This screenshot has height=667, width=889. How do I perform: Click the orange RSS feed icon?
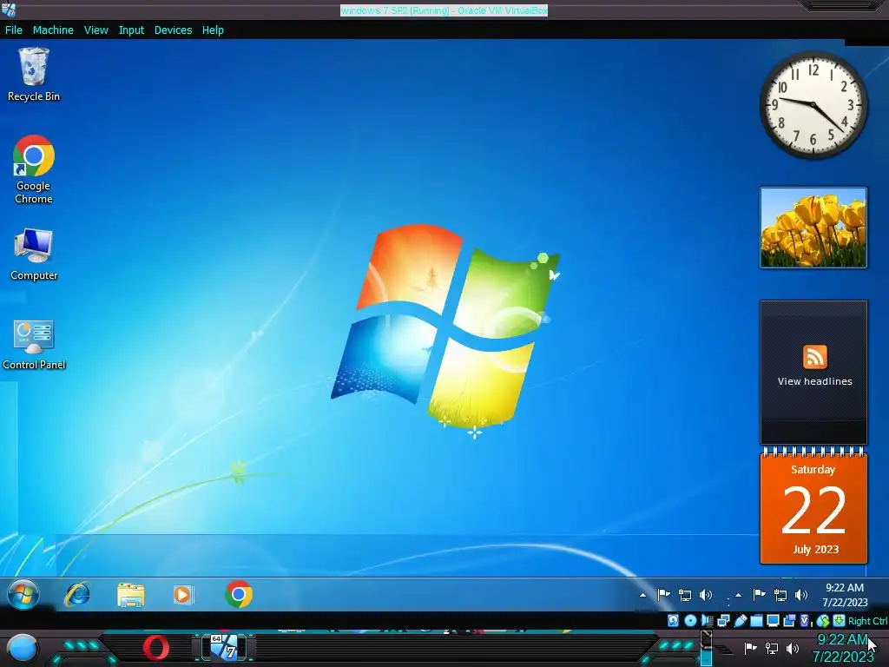[814, 357]
